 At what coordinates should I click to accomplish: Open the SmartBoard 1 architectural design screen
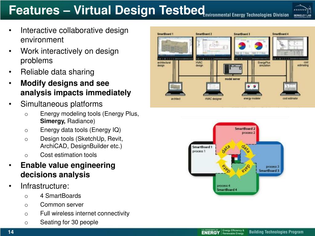pyautogui.click(x=175, y=48)
